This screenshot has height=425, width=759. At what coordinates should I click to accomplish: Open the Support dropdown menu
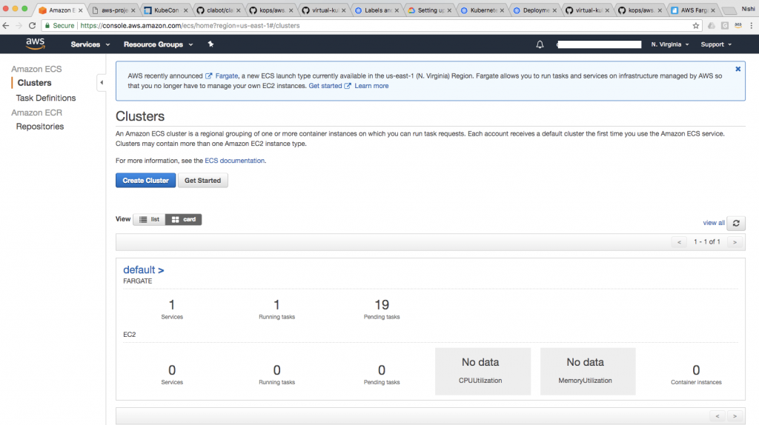pyautogui.click(x=716, y=44)
